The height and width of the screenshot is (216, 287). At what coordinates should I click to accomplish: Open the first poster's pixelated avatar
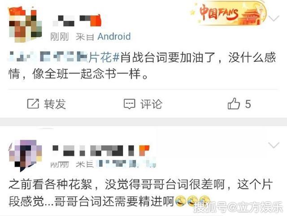click(25, 25)
